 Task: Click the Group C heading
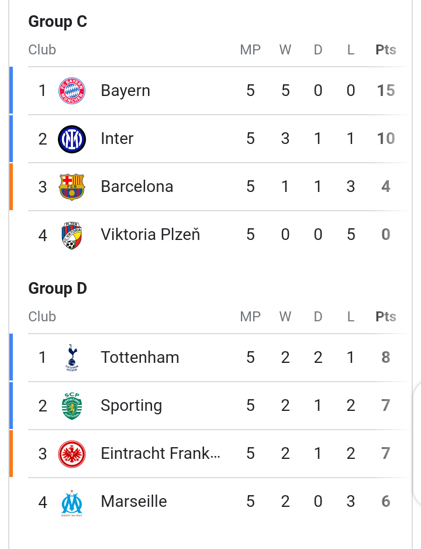click(58, 21)
